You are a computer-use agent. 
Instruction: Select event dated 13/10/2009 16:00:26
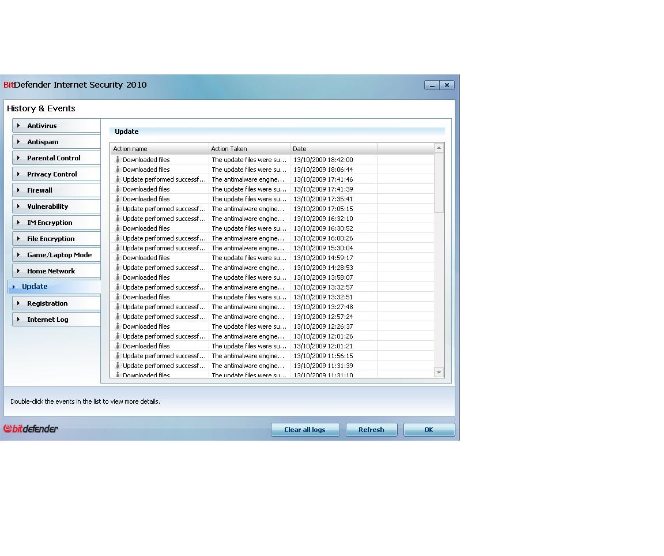272,238
